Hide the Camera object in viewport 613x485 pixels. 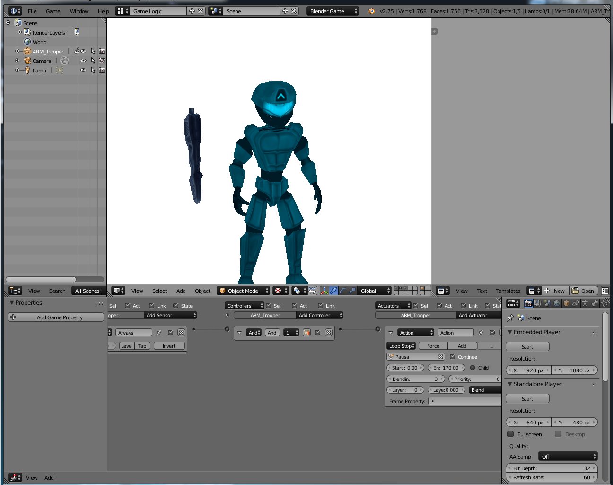click(x=83, y=61)
